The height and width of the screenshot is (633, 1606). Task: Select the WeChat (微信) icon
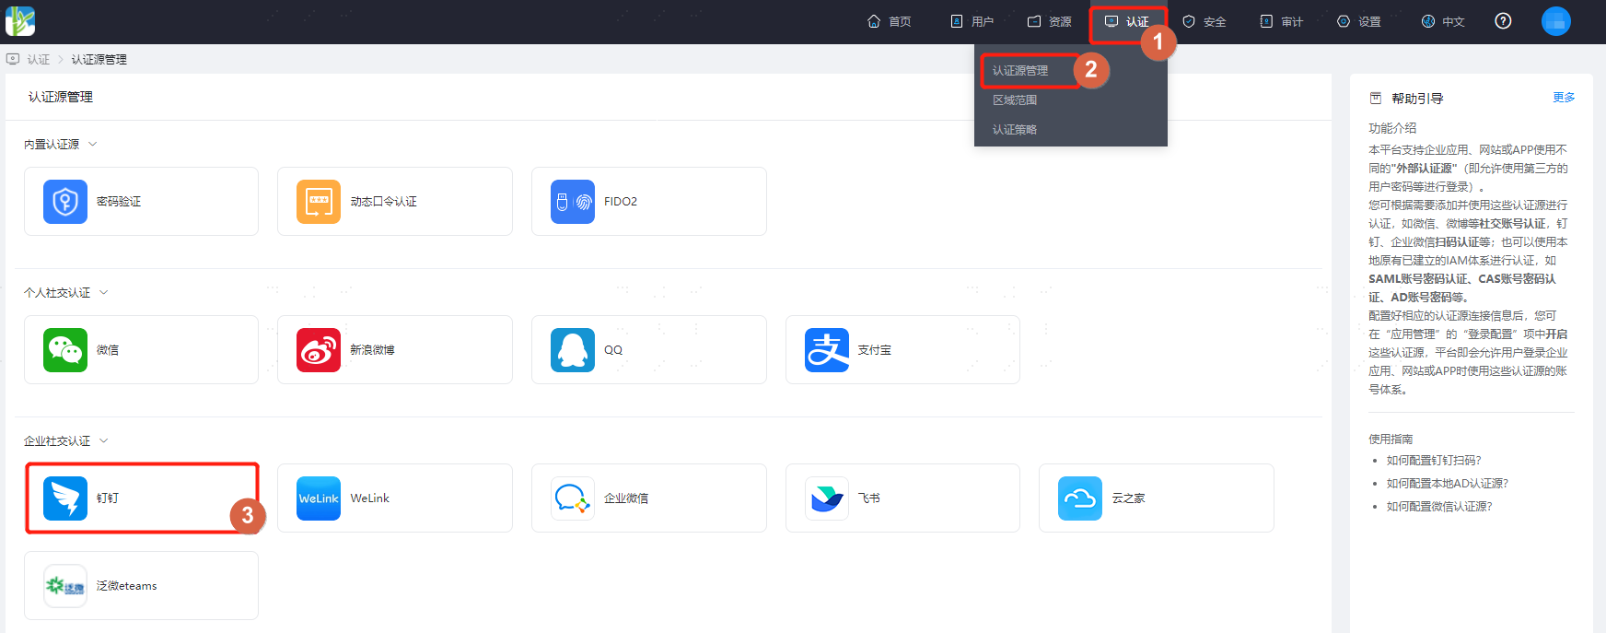65,350
